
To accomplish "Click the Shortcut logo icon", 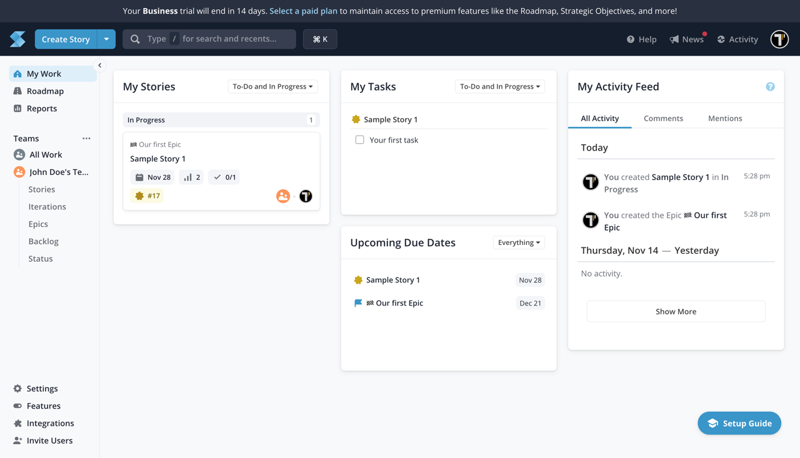I will pos(17,39).
